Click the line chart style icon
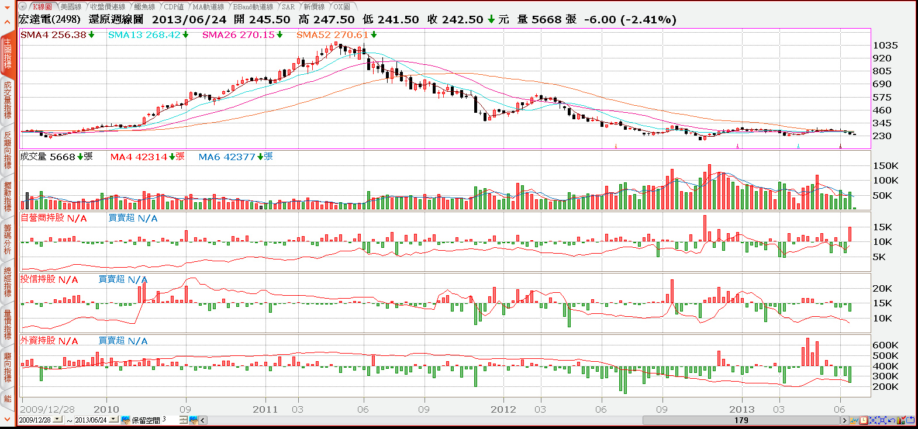918x429 pixels. (x=854, y=420)
